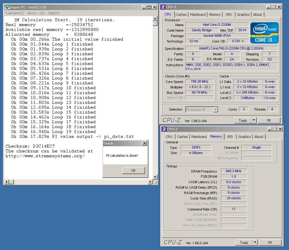Click Super PI vertical scrollbar up arrow
Screen dimensions: 289x250
click(155, 19)
